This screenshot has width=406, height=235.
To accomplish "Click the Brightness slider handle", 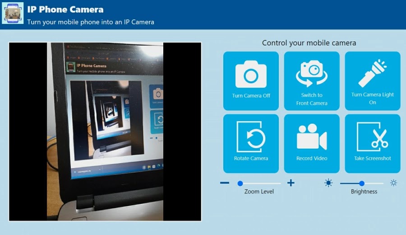I will coord(362,183).
